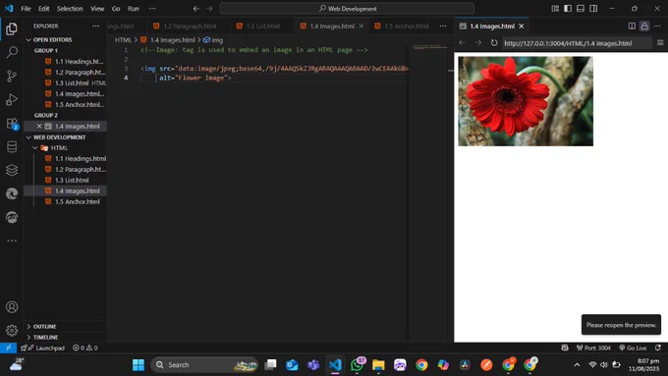
Task: Click Port: 3004 in status bar
Action: tap(593, 348)
